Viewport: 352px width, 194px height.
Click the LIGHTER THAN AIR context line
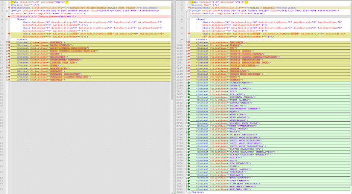(x=90, y=63)
